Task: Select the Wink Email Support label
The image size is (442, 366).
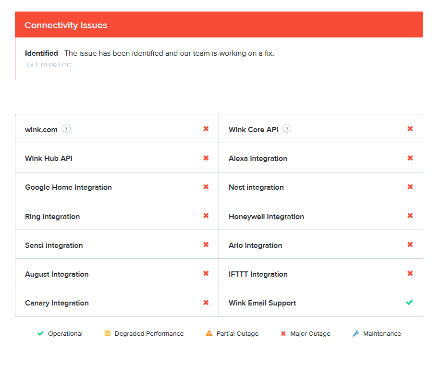Action: (x=262, y=303)
